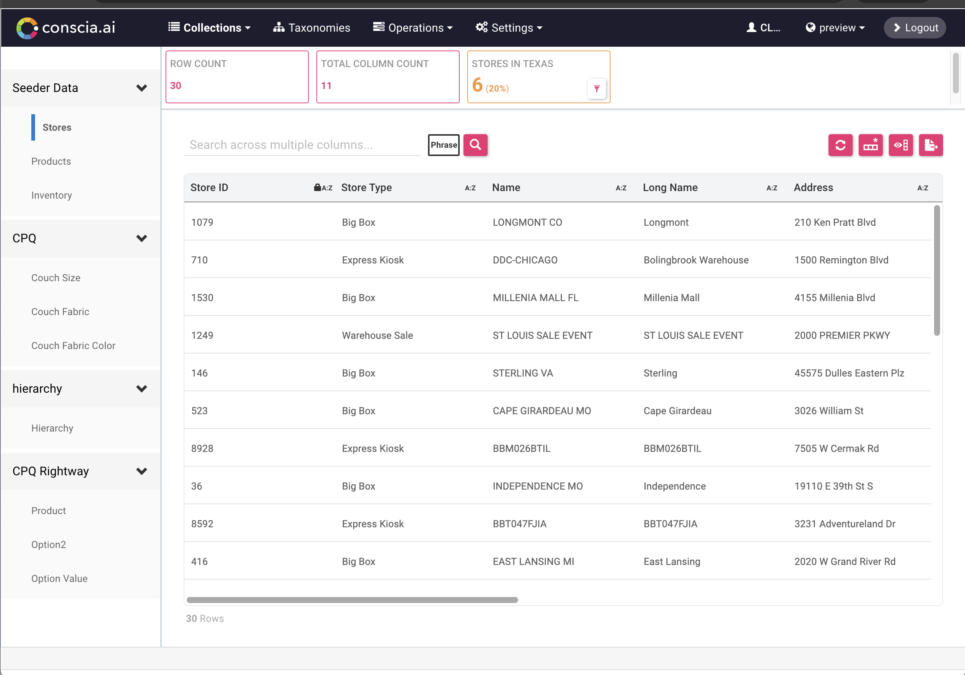The height and width of the screenshot is (675, 965).
Task: Click the 45575 Dulles Eastern Plz address
Action: 849,373
